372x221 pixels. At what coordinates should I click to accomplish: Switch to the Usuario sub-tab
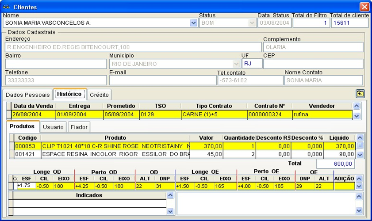(x=53, y=127)
